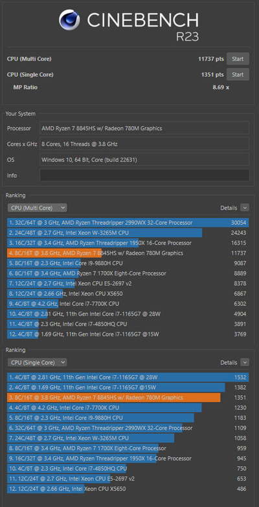The image size is (259, 507).
Task: Expand Details arrow in multi core ranking
Action: pyautogui.click(x=245, y=208)
